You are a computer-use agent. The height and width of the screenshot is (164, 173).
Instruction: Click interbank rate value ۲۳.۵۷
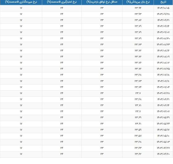[x=138, y=136]
